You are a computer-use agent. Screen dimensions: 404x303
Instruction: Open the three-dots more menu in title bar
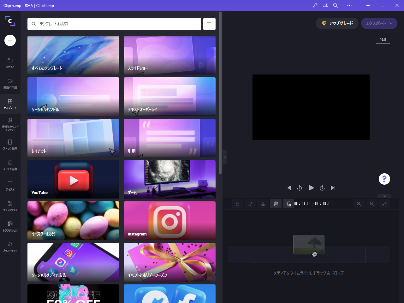click(349, 5)
